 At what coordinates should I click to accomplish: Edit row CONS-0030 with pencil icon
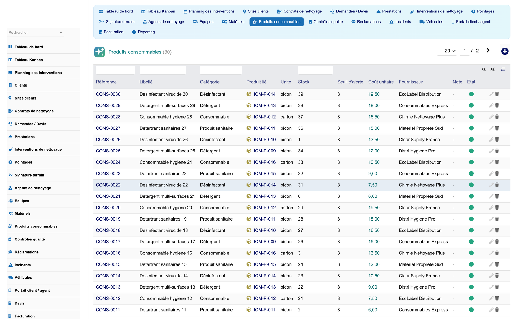[x=491, y=94]
